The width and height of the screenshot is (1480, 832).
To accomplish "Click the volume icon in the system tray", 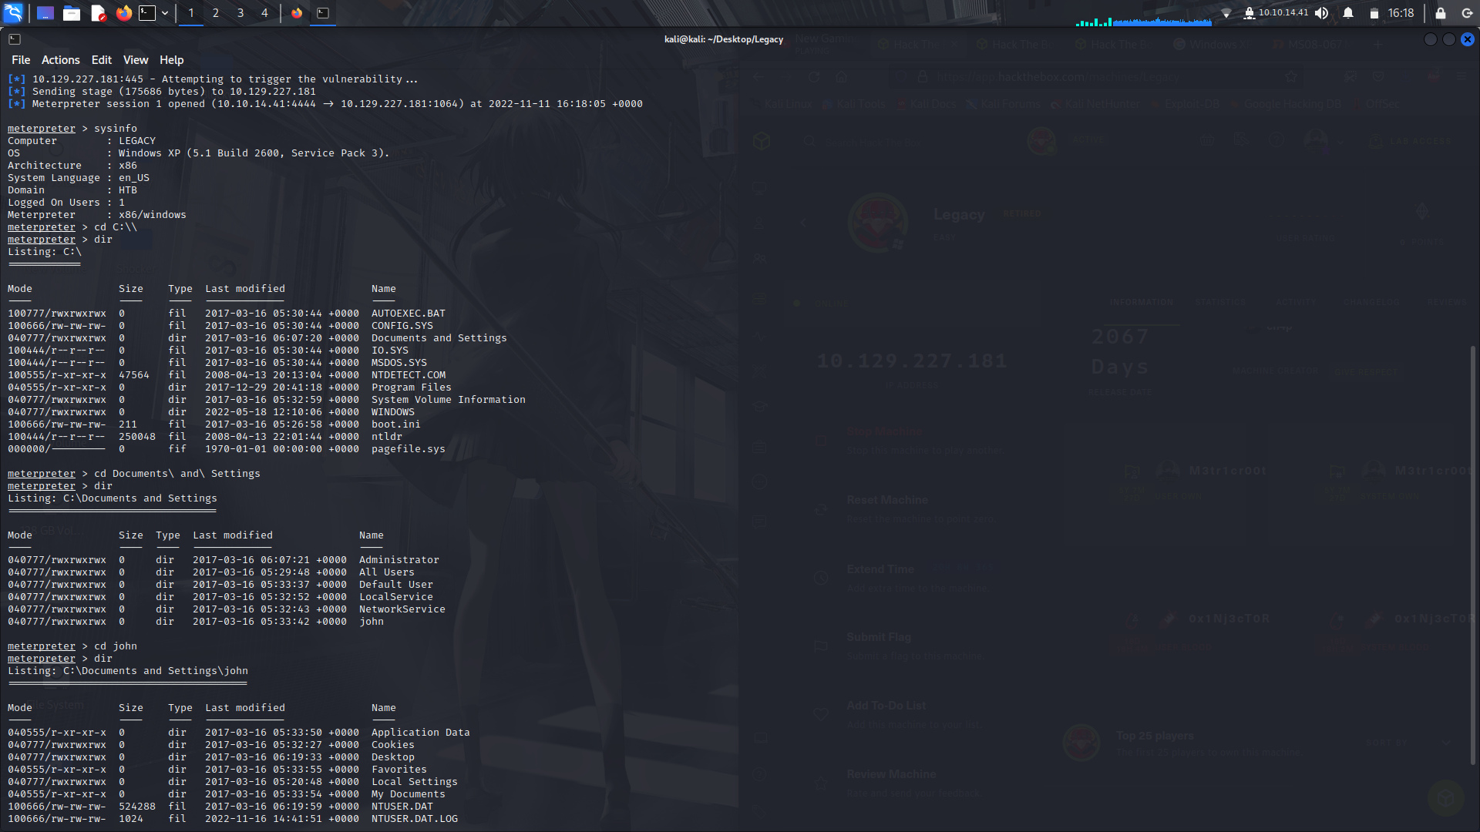I will 1321,13.
